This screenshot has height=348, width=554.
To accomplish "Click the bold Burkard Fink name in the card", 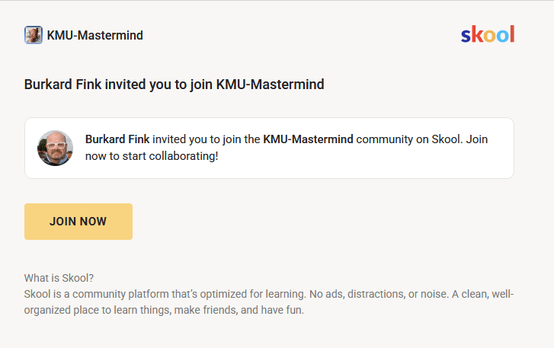I will (x=117, y=139).
